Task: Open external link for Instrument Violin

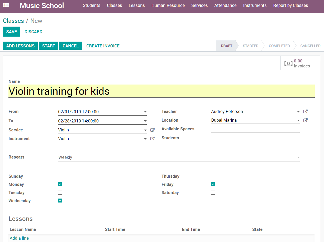Action: 152,139
